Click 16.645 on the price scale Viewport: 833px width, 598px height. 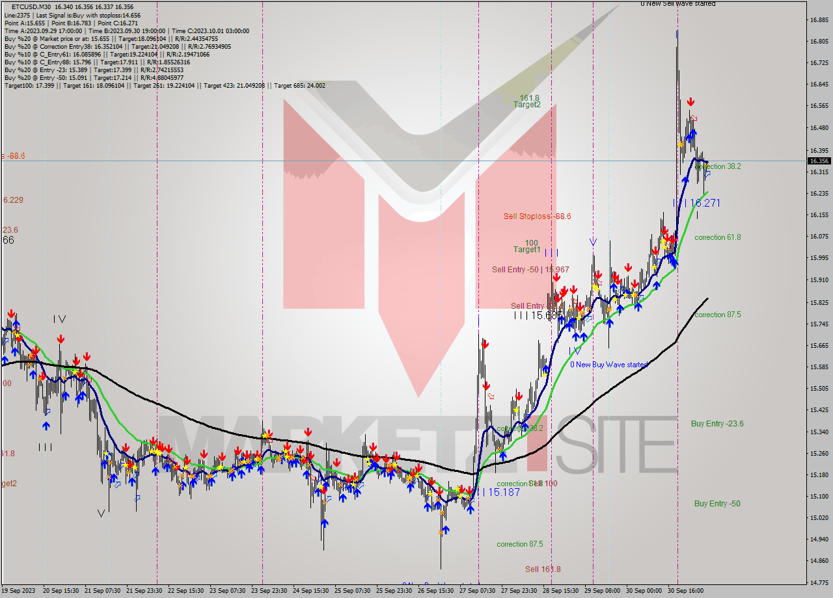pyautogui.click(x=819, y=84)
